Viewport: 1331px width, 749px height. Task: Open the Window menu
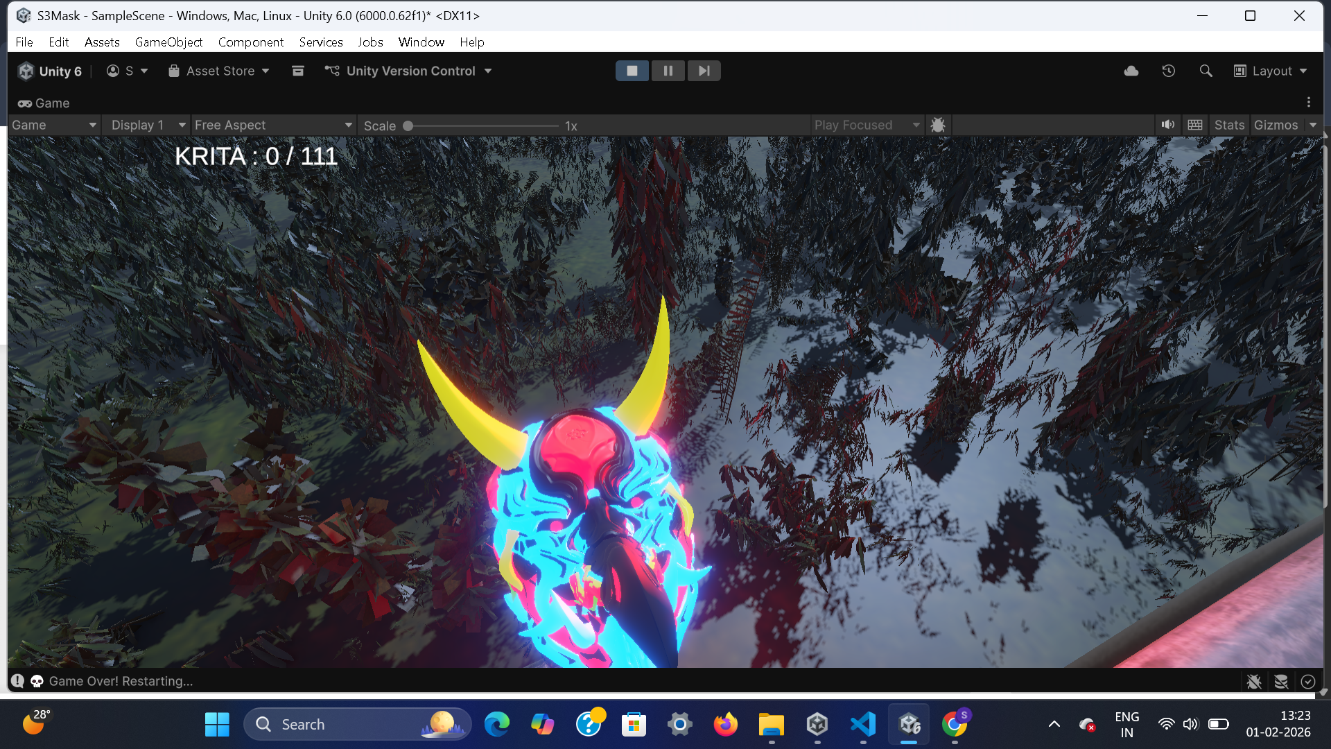(x=421, y=42)
